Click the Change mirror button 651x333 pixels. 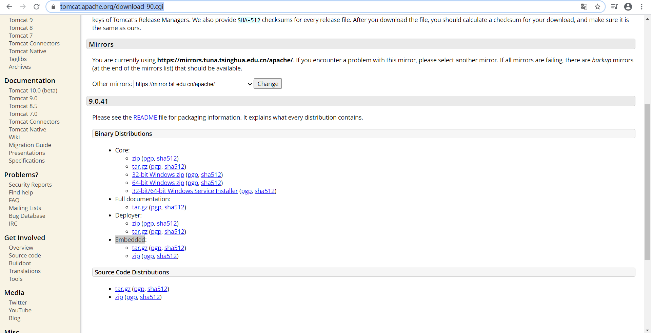pyautogui.click(x=268, y=84)
